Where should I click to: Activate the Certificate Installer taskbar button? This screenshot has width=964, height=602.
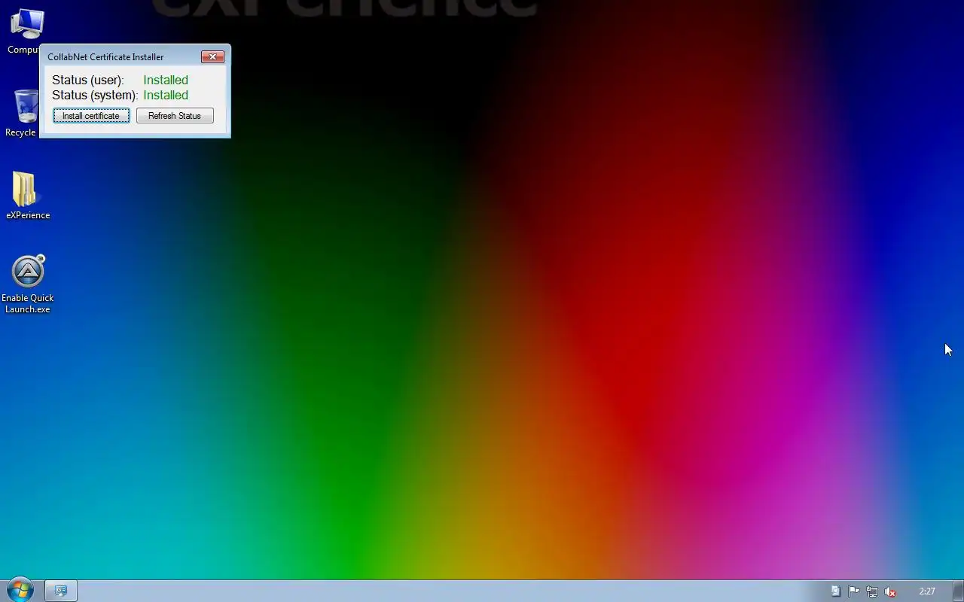pyautogui.click(x=61, y=591)
